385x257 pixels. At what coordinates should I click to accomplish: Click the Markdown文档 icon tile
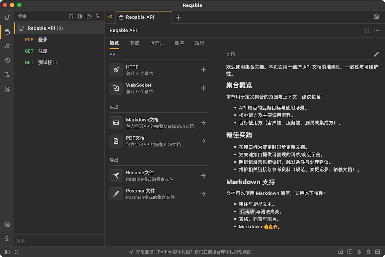116,123
